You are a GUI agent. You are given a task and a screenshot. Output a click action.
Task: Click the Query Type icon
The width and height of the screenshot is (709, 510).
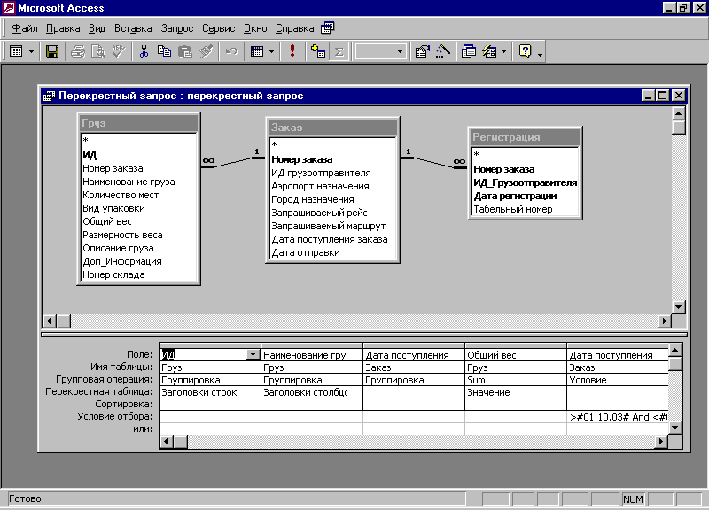tap(257, 51)
